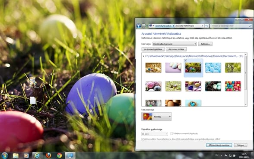The height and width of the screenshot is (159, 254).
Task: Open Windows Explorer from the taskbar
Action: 16,156
